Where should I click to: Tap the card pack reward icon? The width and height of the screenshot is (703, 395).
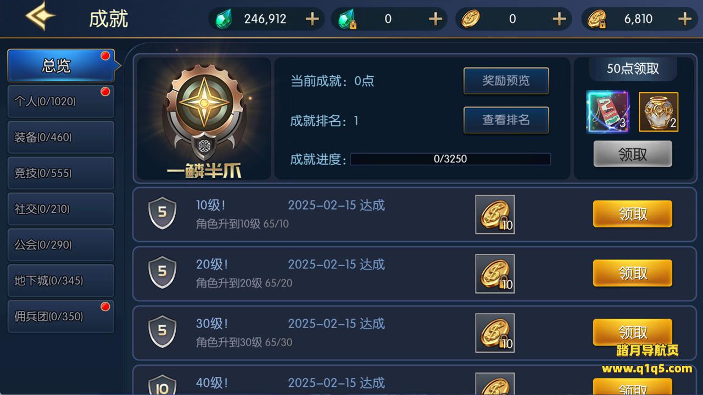(x=607, y=112)
